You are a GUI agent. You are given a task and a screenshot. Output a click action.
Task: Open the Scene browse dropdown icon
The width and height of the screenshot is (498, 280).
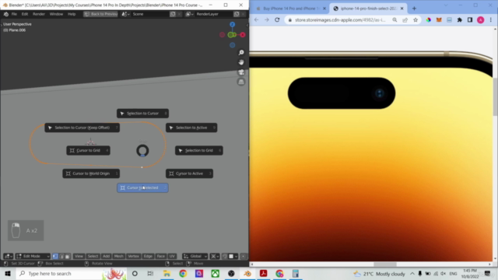tap(126, 14)
